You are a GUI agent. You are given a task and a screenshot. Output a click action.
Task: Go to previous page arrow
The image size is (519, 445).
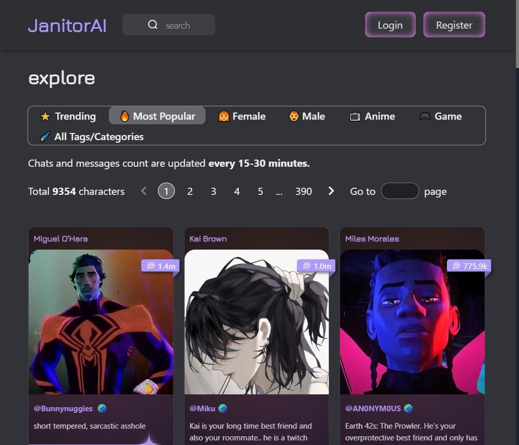144,191
